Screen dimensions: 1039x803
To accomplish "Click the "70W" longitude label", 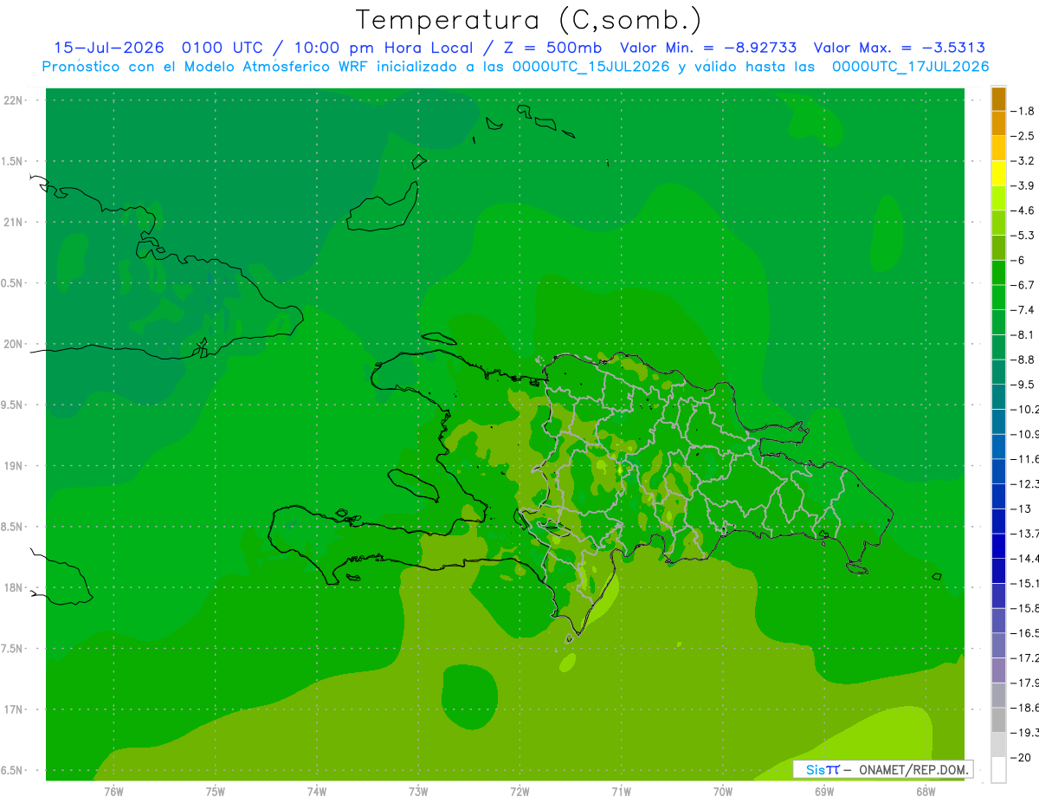I will click(x=723, y=792).
